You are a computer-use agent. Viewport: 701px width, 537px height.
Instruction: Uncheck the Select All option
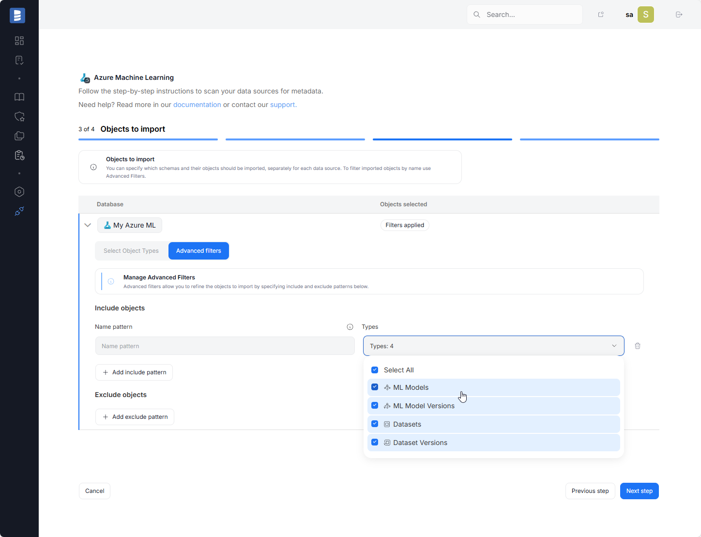[375, 369]
